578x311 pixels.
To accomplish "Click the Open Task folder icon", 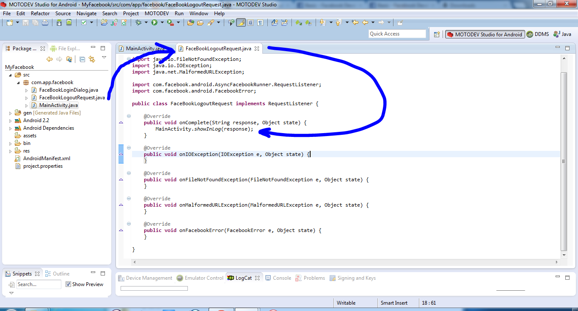I will point(200,22).
